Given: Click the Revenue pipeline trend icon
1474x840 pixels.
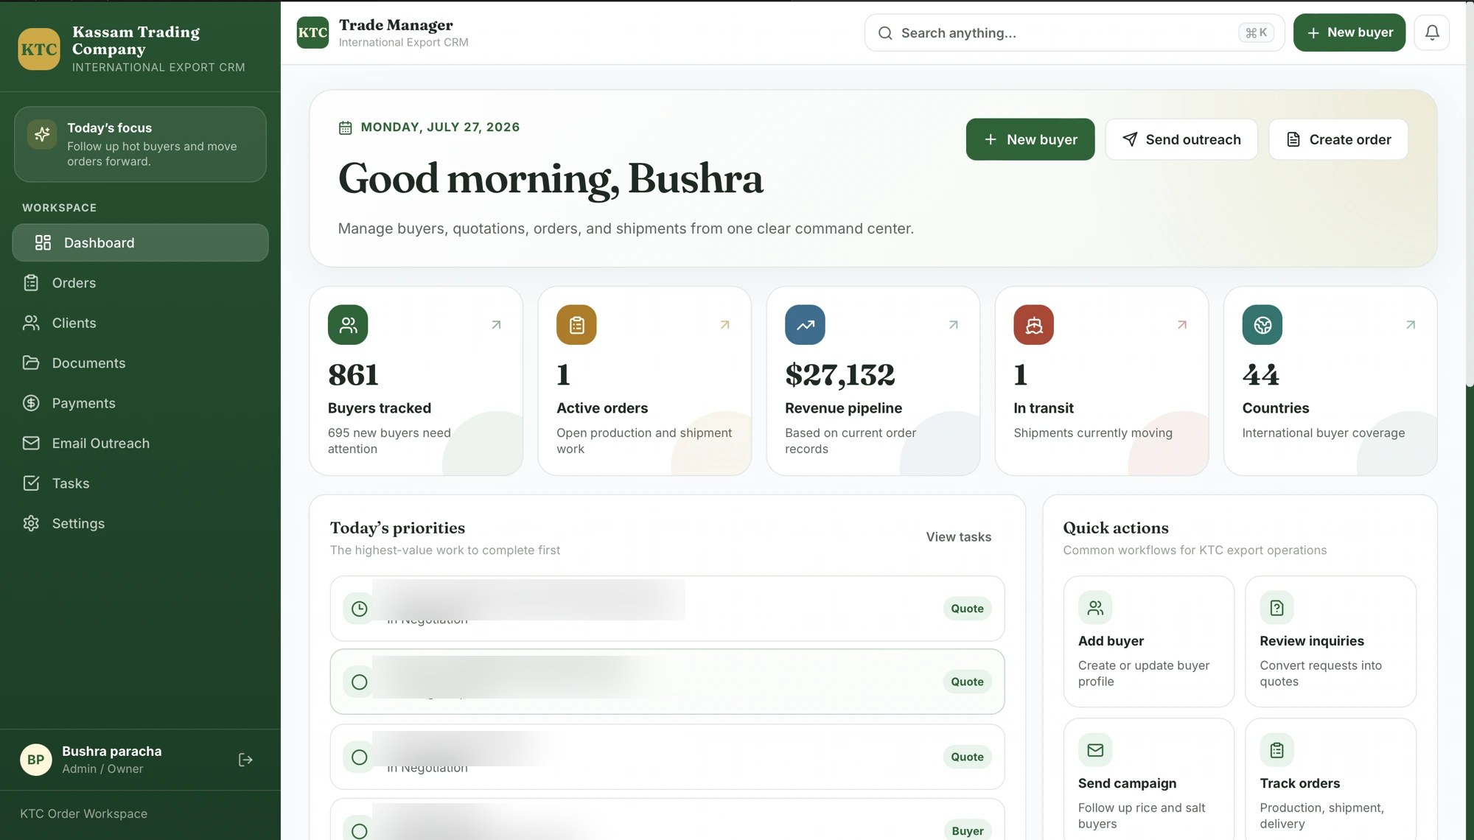Looking at the screenshot, I should tap(805, 325).
